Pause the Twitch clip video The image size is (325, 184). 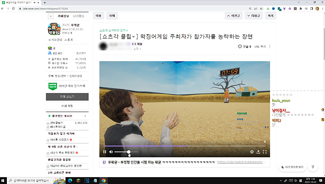pos(105,152)
